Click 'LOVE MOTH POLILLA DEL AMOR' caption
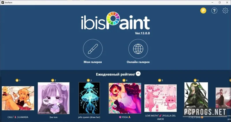Viewport: 231px width, 122px height. point(161,117)
